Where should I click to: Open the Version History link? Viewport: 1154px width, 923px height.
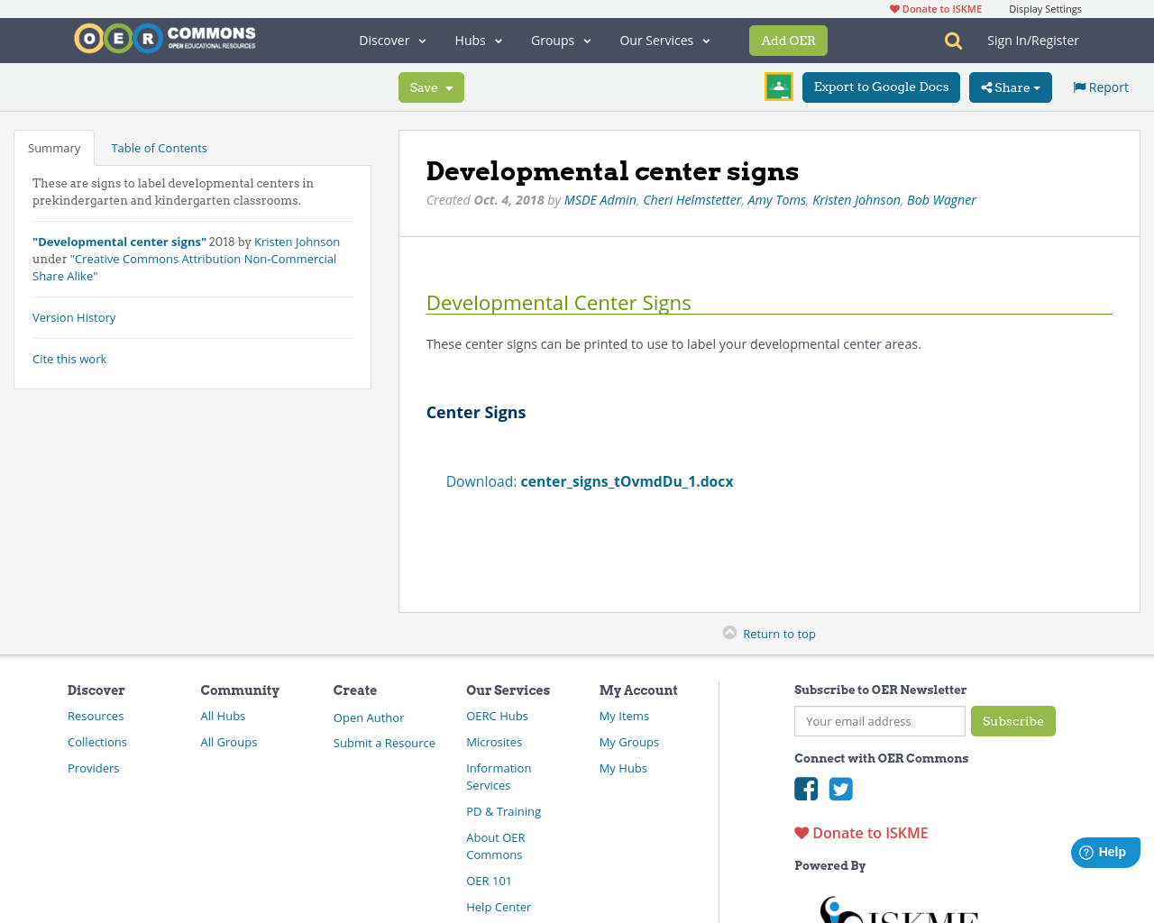coord(74,316)
